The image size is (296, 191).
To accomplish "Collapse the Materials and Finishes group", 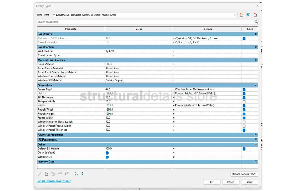I will coord(256,60).
